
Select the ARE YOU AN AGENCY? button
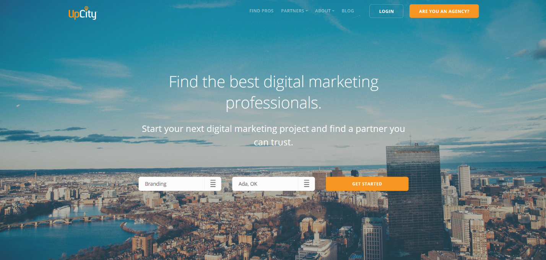(x=444, y=11)
